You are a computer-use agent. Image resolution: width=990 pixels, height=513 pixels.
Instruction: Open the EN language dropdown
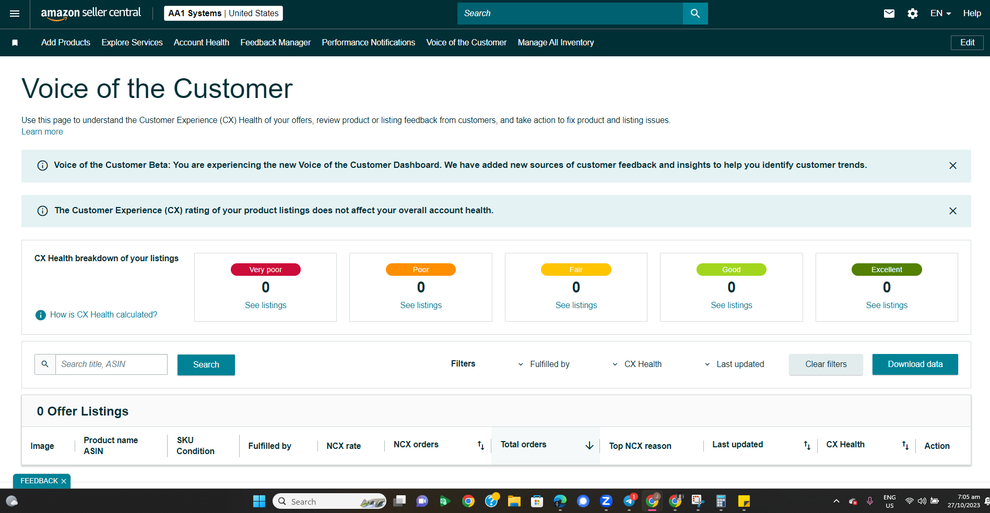click(940, 14)
